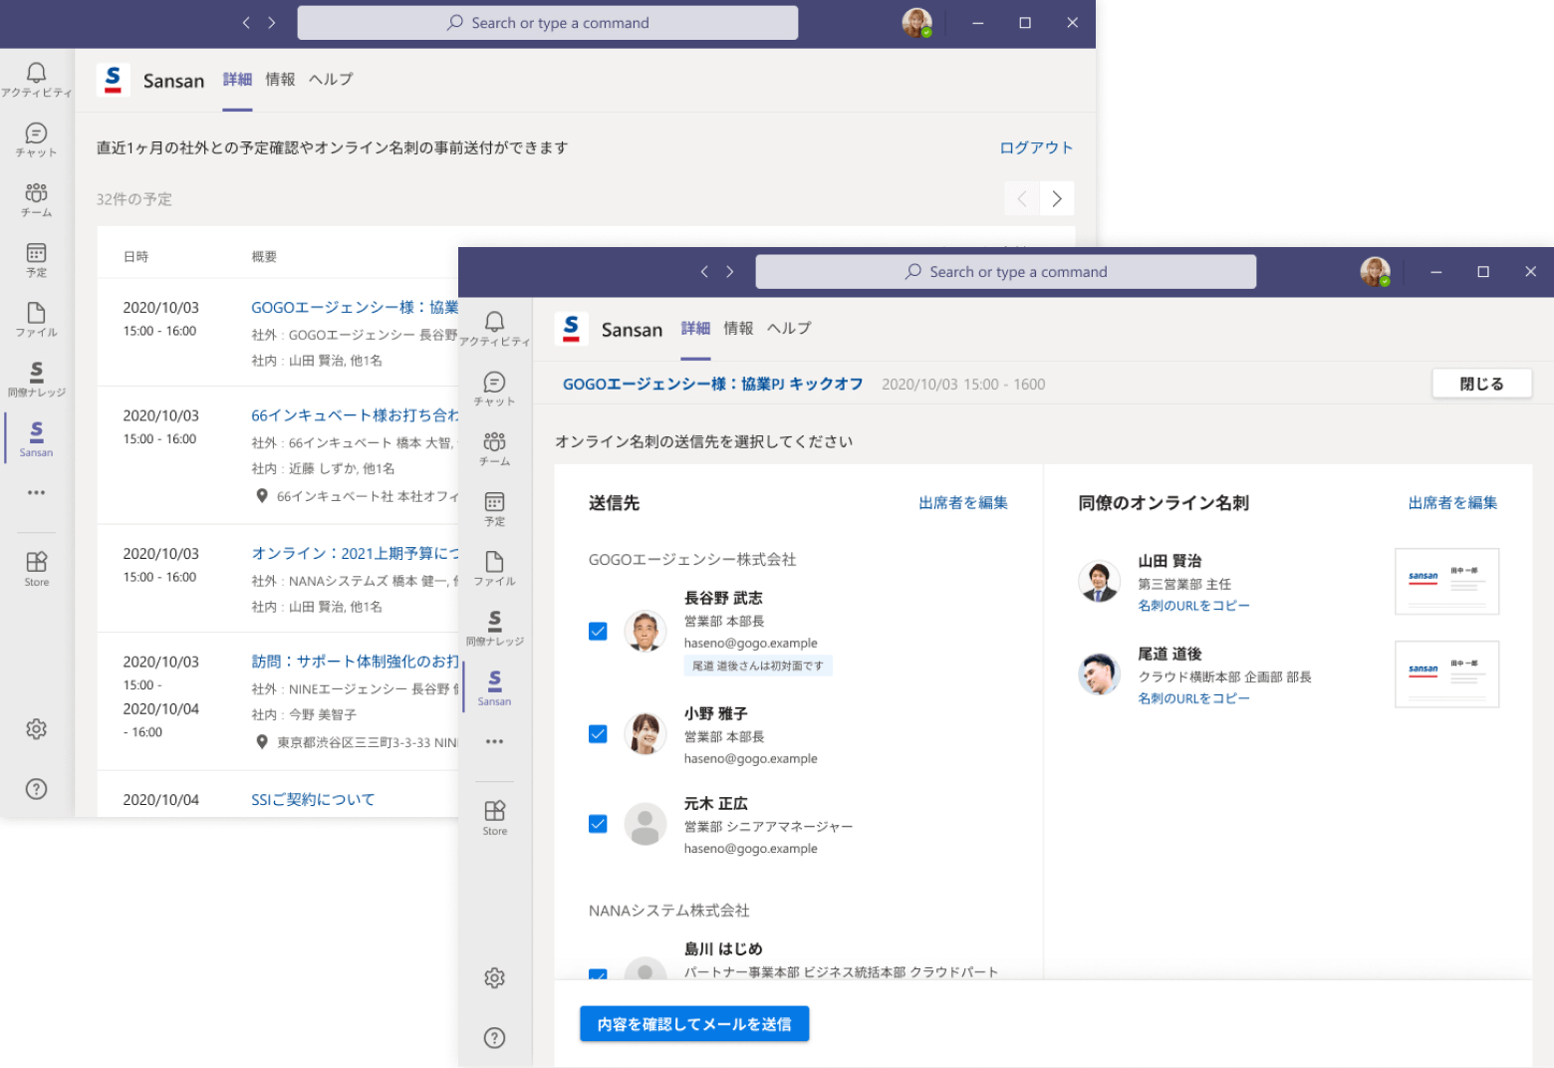This screenshot has width=1554, height=1068.
Task: Switch to 詳細 tab in back window
Action: (x=237, y=80)
